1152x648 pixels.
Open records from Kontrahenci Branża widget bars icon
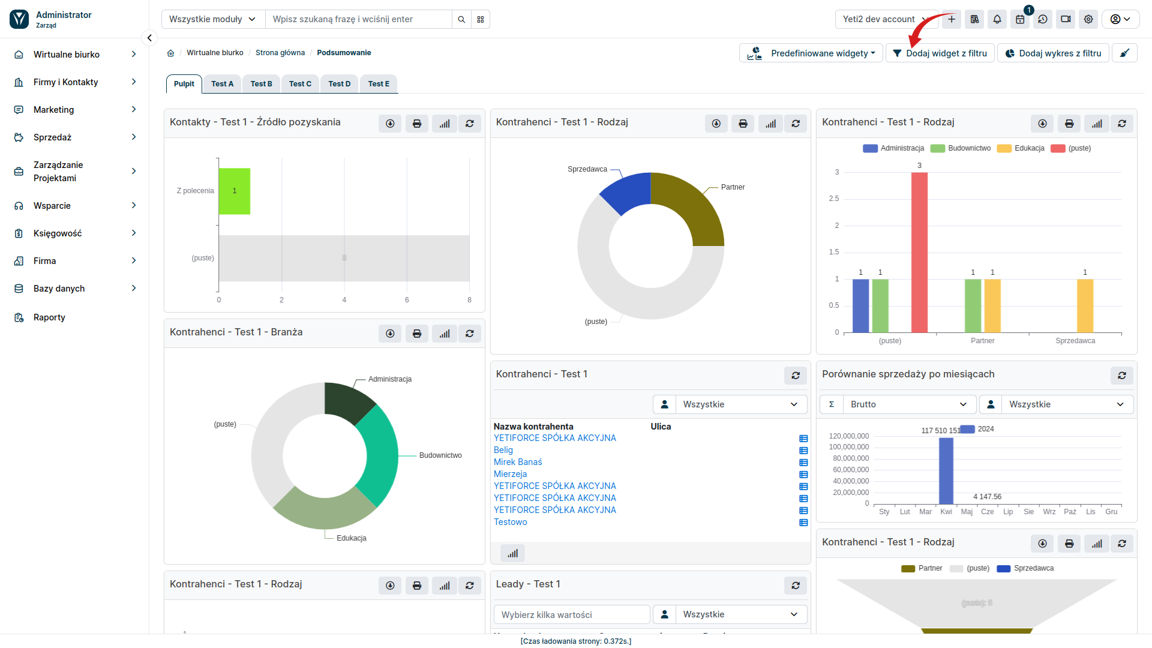pos(445,334)
